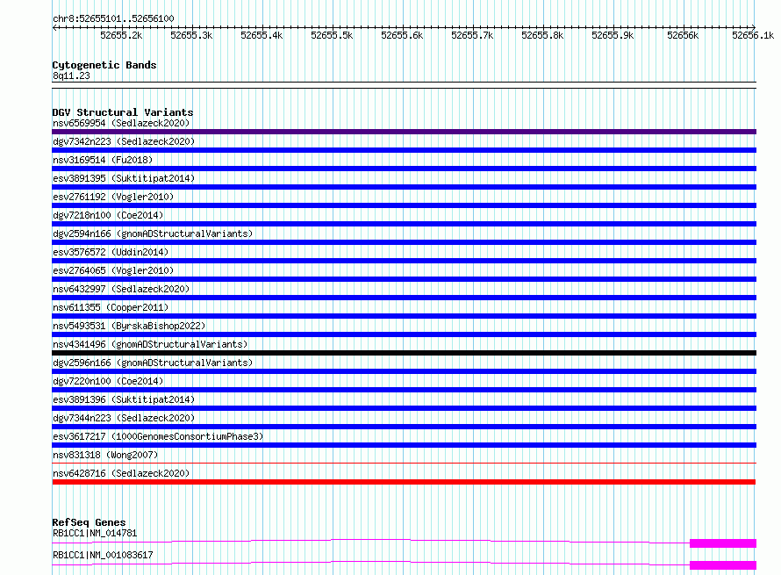Click the 52656k ruler position label
This screenshot has width=781, height=575.
683,35
